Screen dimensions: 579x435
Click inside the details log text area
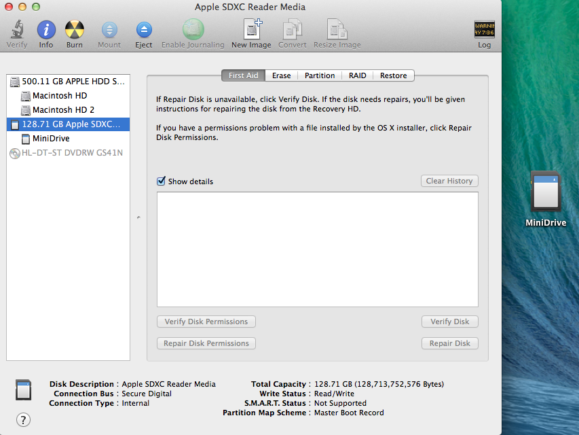point(318,249)
